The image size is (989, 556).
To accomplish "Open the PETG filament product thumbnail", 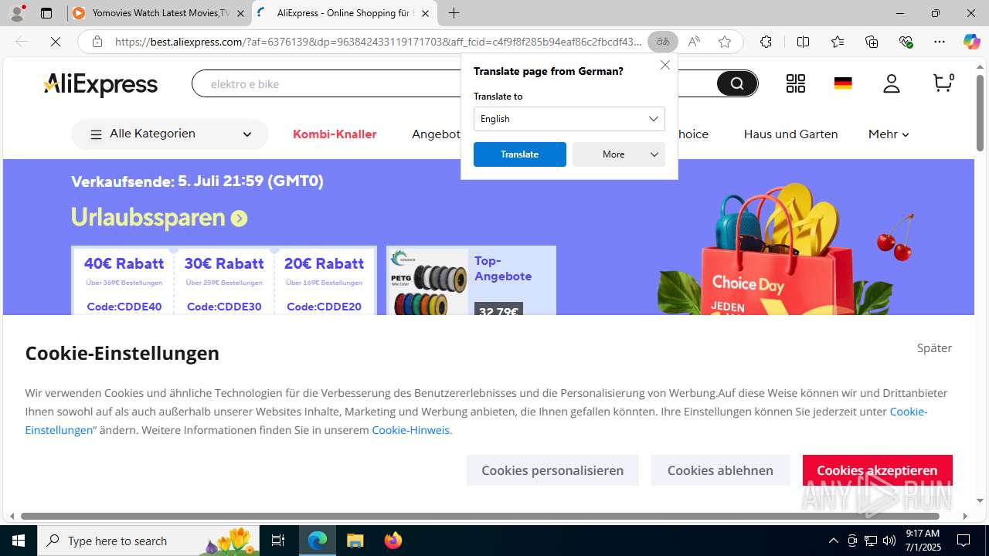I will [427, 281].
